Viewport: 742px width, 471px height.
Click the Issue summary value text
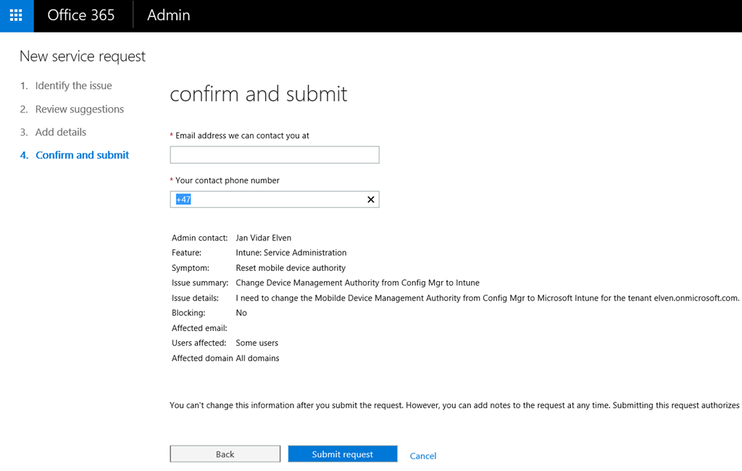[358, 283]
